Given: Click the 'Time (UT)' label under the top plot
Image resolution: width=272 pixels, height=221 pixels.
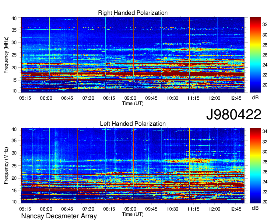Looking at the screenshot, I should tap(133, 103).
